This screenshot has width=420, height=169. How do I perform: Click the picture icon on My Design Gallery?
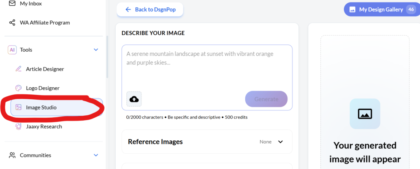tap(352, 9)
